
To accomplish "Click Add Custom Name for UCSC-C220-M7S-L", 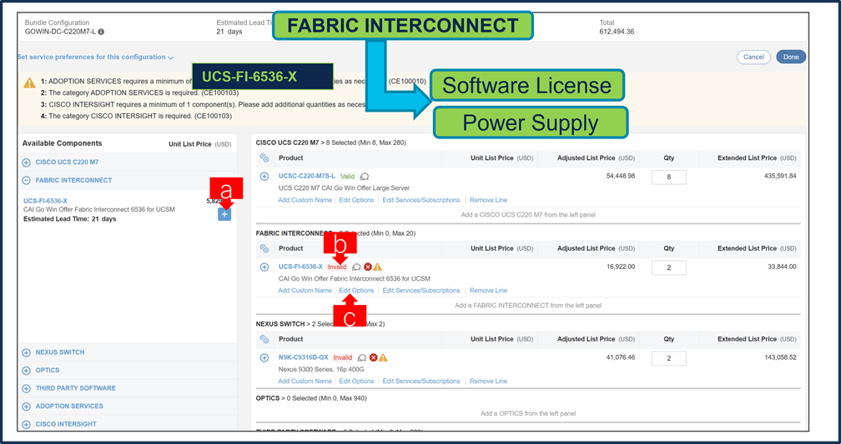I will (x=305, y=200).
